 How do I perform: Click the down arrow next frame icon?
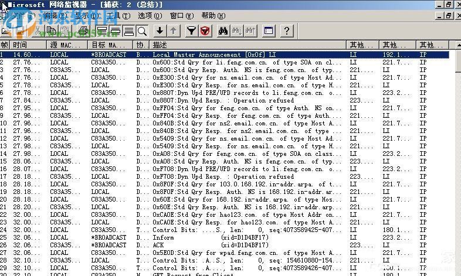(x=160, y=30)
